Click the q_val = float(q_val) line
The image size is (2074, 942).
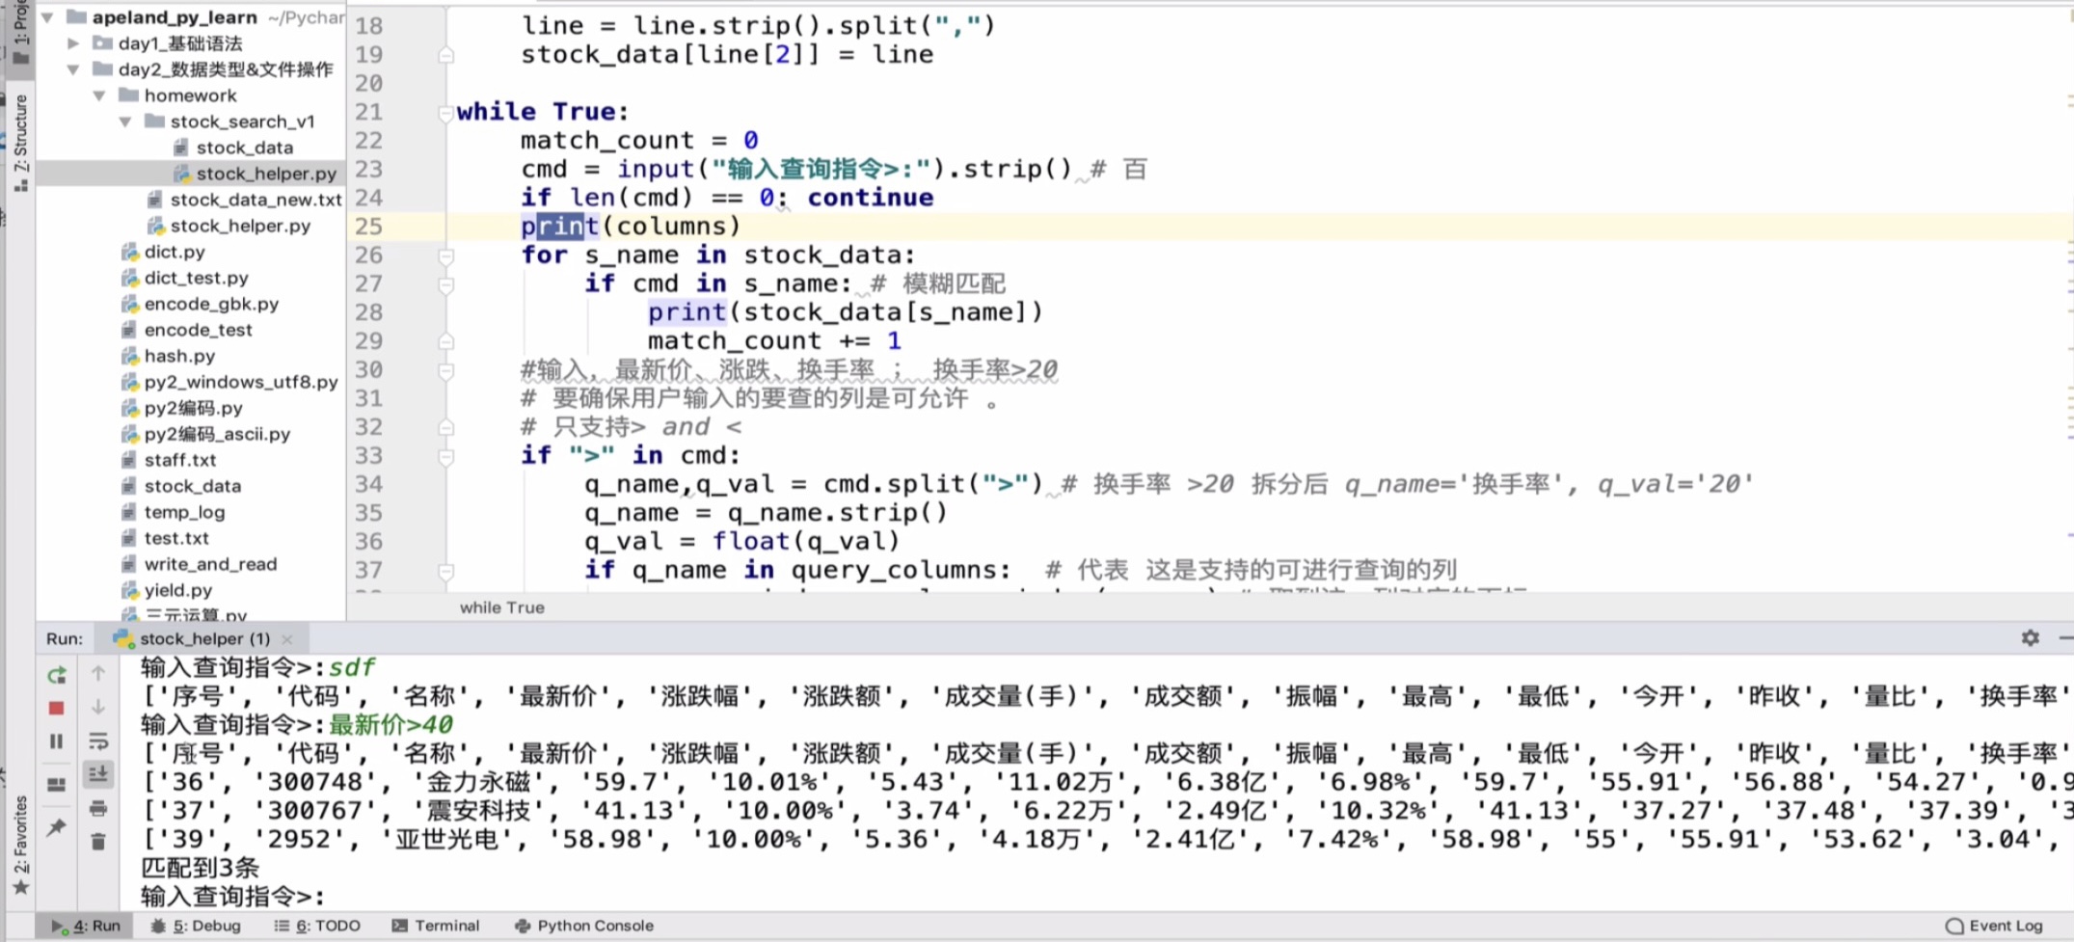(x=741, y=542)
